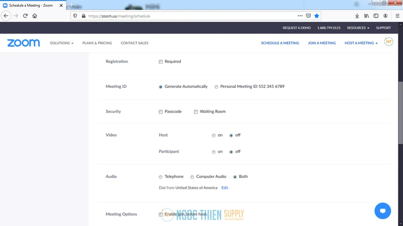Enable the Waiting Room checkbox
The height and width of the screenshot is (226, 403).
tap(196, 112)
